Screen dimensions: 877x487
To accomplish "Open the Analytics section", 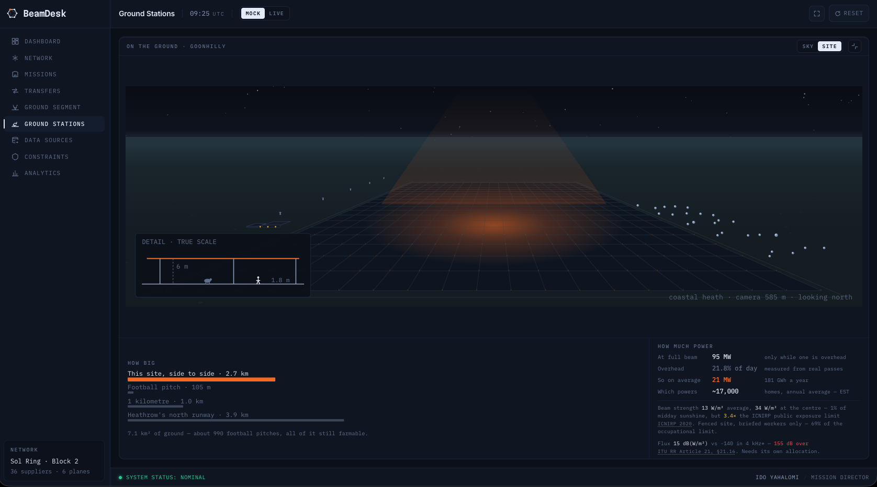I will click(x=54, y=173).
